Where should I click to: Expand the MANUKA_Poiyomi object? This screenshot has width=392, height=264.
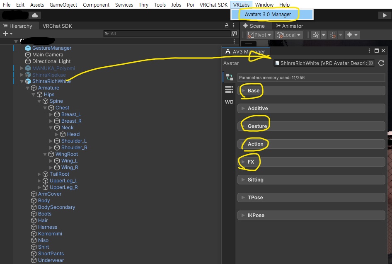click(22, 68)
